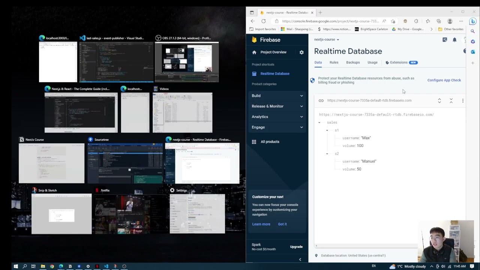The image size is (480, 270).
Task: Switch to the Rules tab
Action: 334,63
